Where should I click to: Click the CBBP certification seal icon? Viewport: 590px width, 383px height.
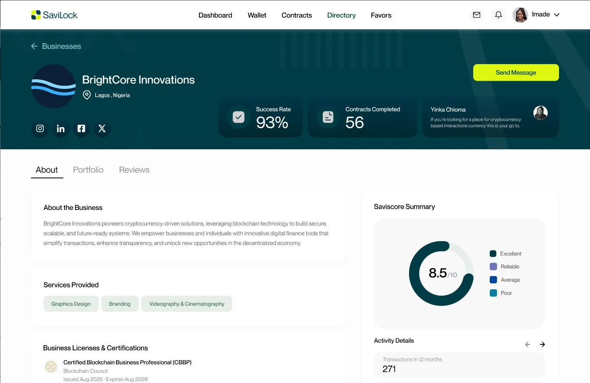tap(51, 367)
